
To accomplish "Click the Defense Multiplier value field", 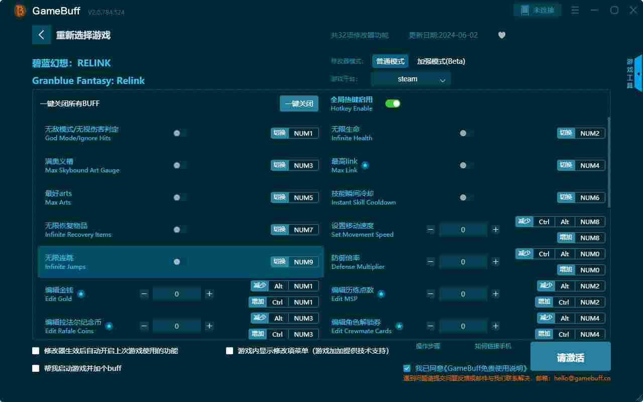I will pyautogui.click(x=463, y=262).
